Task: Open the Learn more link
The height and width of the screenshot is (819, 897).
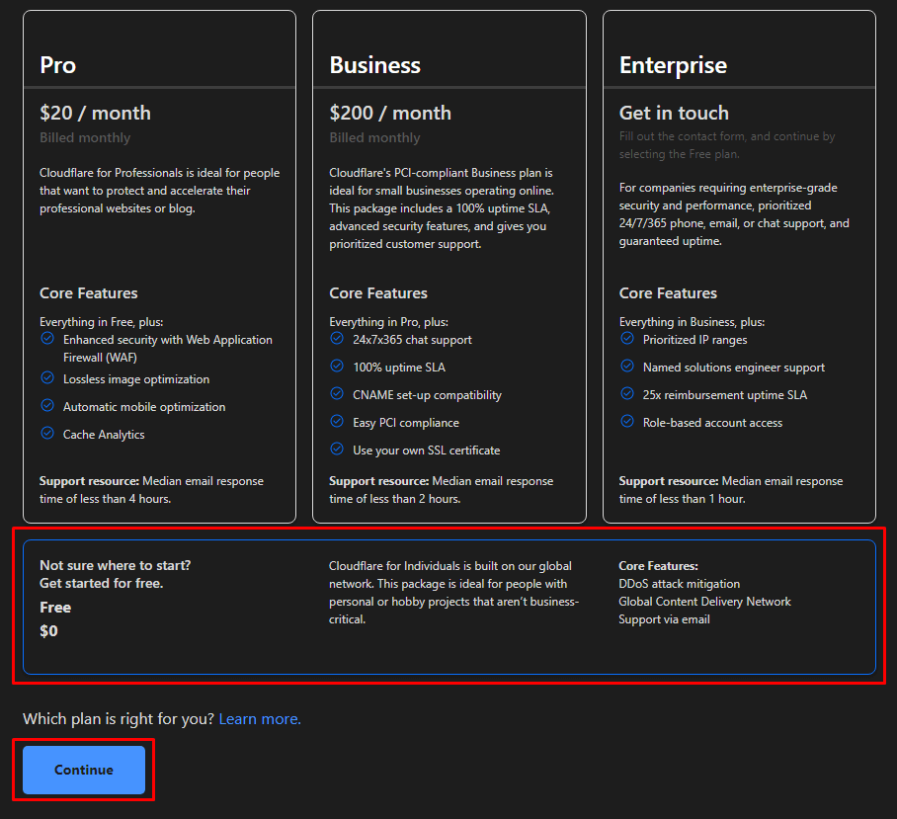Action: [x=259, y=718]
